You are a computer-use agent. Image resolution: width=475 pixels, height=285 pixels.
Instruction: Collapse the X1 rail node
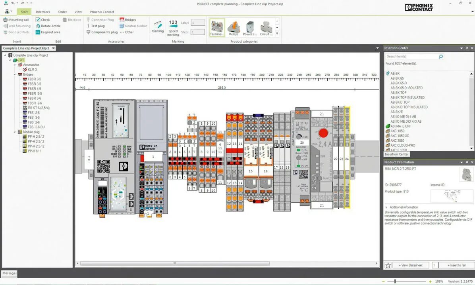[x=10, y=60]
